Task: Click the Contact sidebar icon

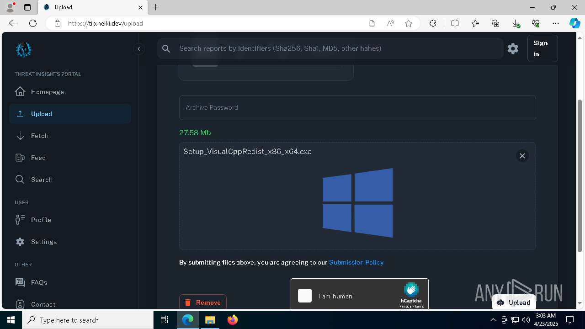Action: [x=20, y=304]
